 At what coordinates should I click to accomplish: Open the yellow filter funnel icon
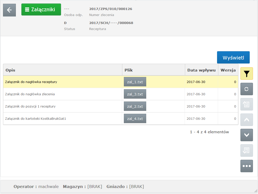(246, 74)
